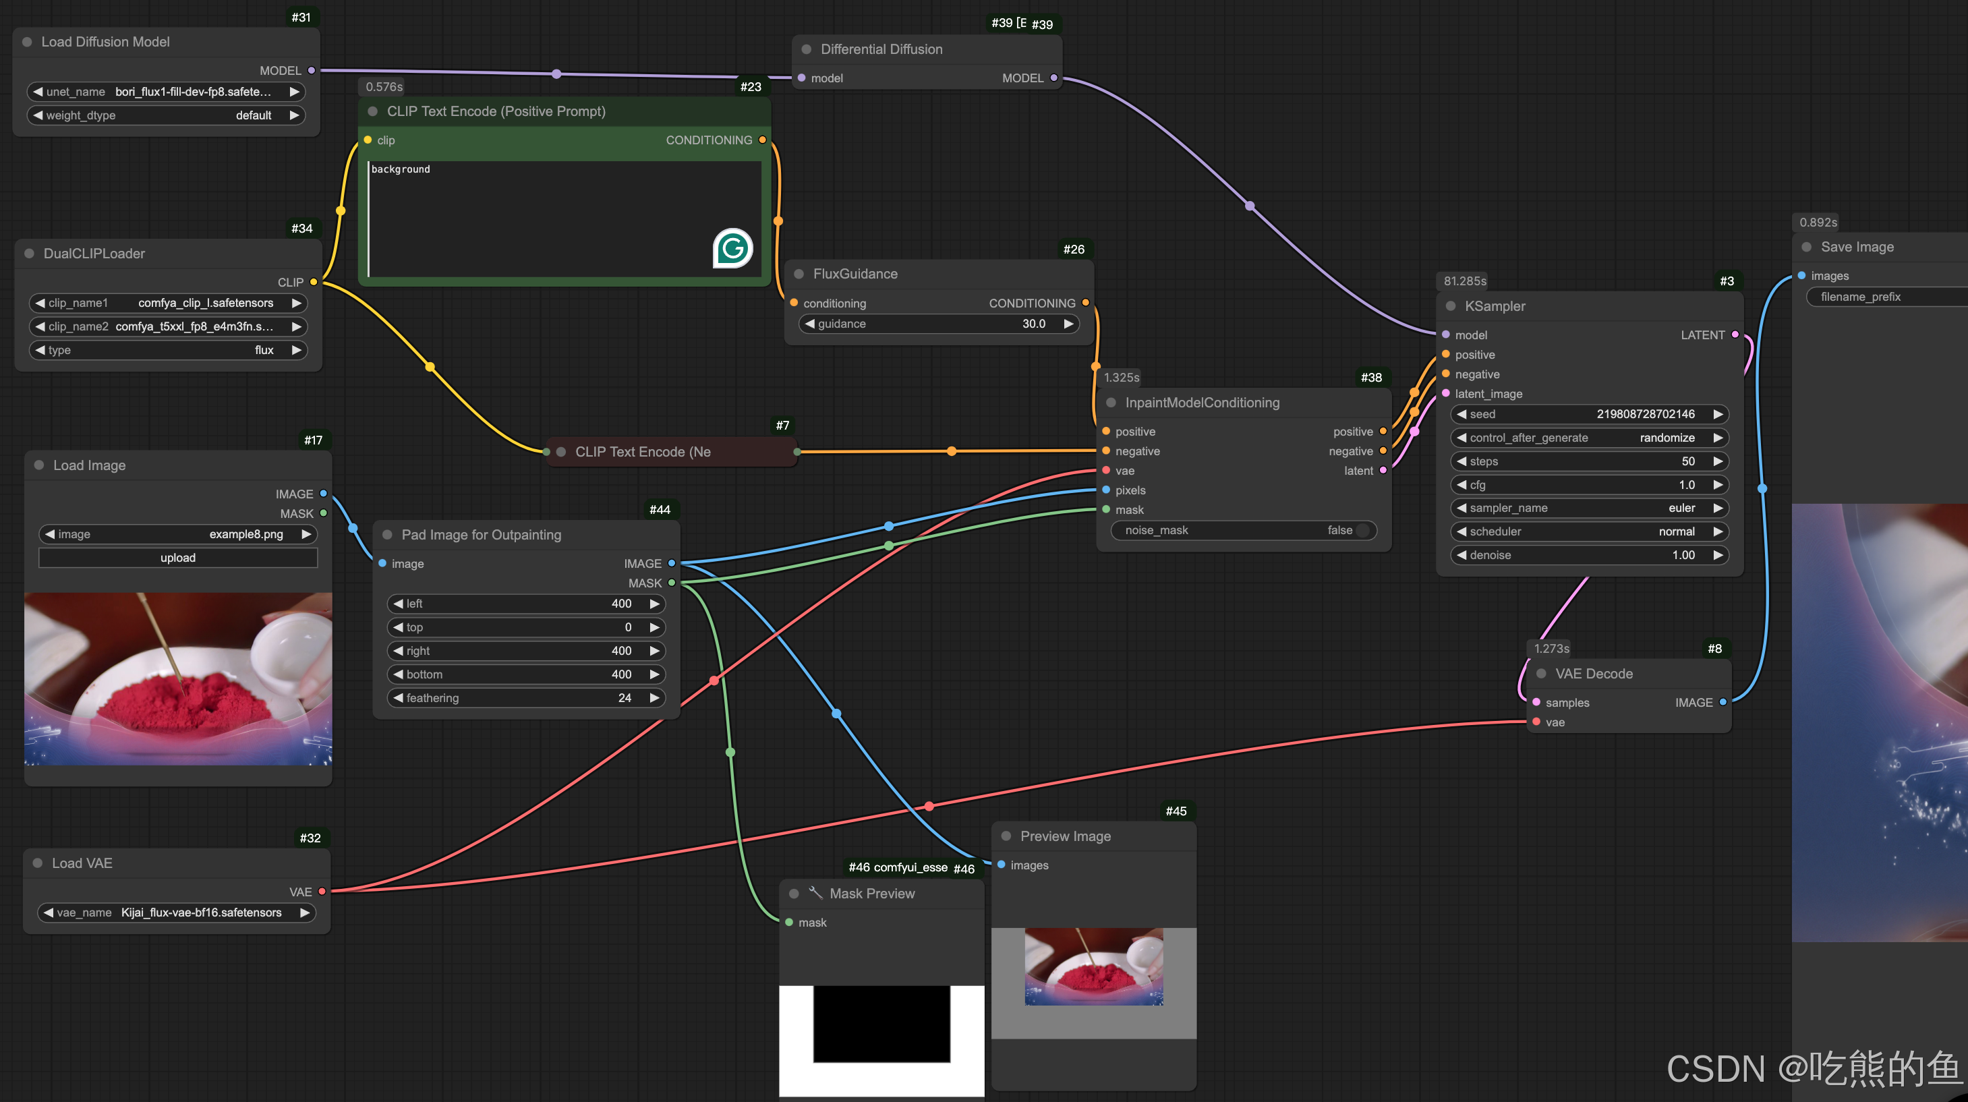Click the VAE Decode IMAGE output port
Screen dimensions: 1968x1102
[1723, 701]
